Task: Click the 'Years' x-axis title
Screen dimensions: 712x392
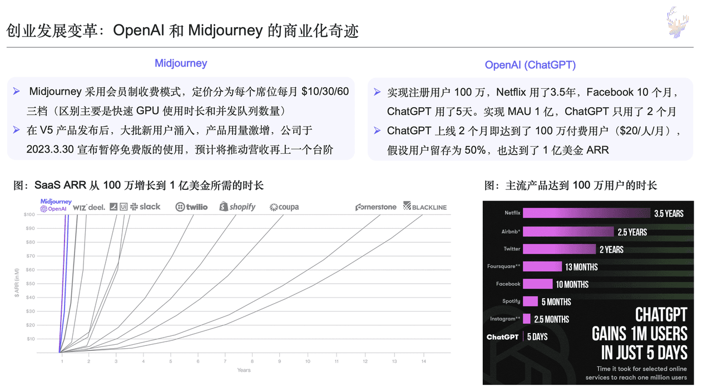Action: [244, 370]
